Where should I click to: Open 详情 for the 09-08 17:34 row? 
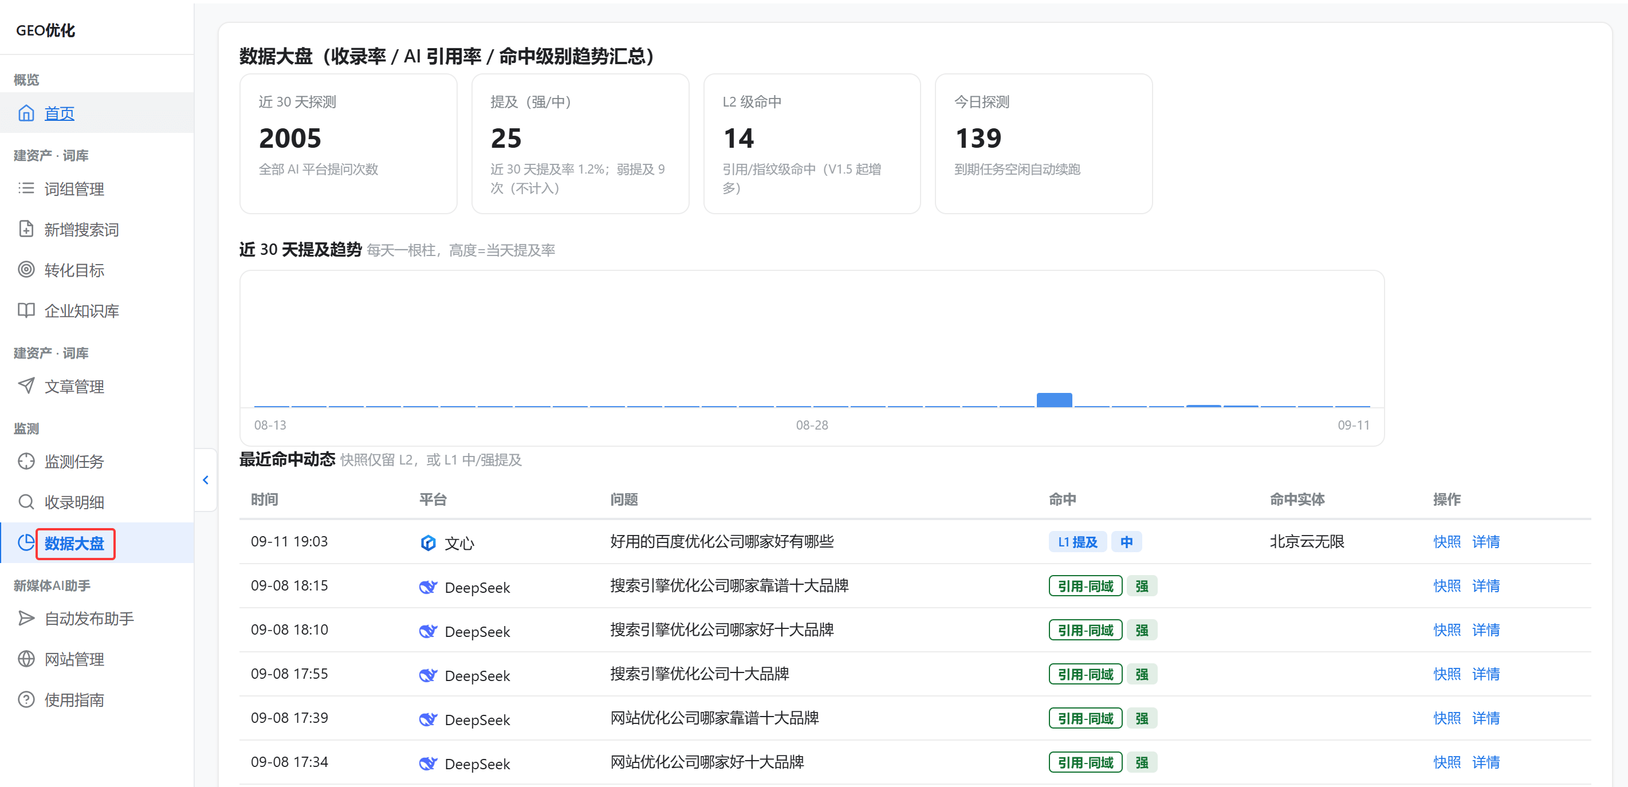pos(1486,762)
